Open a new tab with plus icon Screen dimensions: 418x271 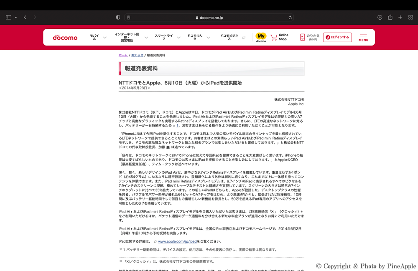point(400,18)
